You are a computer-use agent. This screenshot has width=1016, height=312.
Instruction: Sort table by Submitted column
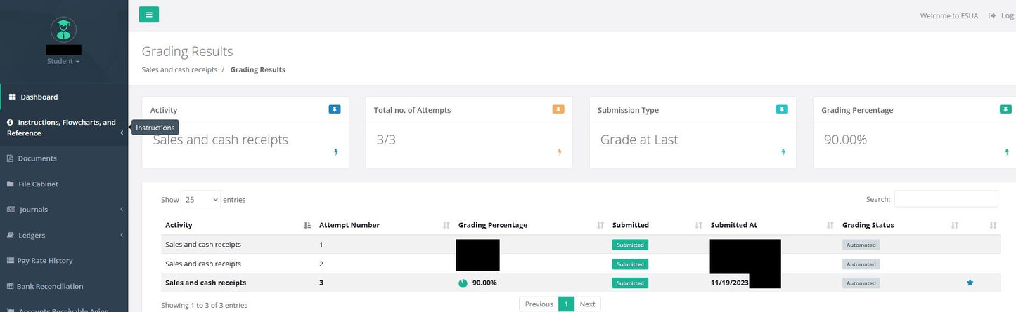pyautogui.click(x=657, y=225)
